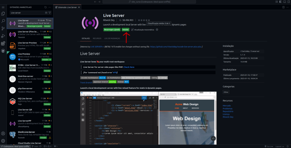Click Layout: us in status bar
The image size is (291, 148).
pyautogui.click(x=280, y=146)
